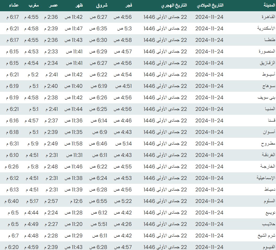Click the مغرب column header
Viewport: 276px width, 250px height.
point(34,5)
